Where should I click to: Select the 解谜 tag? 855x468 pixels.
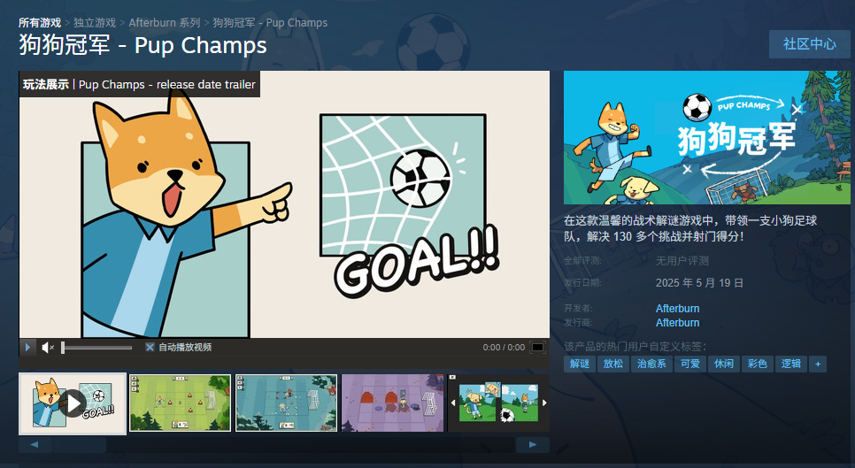pyautogui.click(x=580, y=364)
